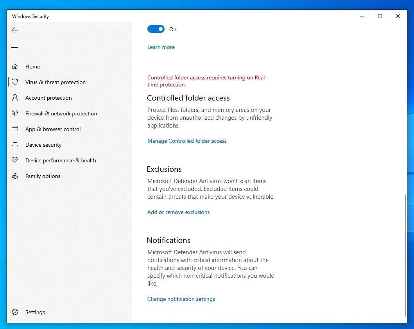Minimize the Windows Security window
414x329 pixels.
[362, 16]
